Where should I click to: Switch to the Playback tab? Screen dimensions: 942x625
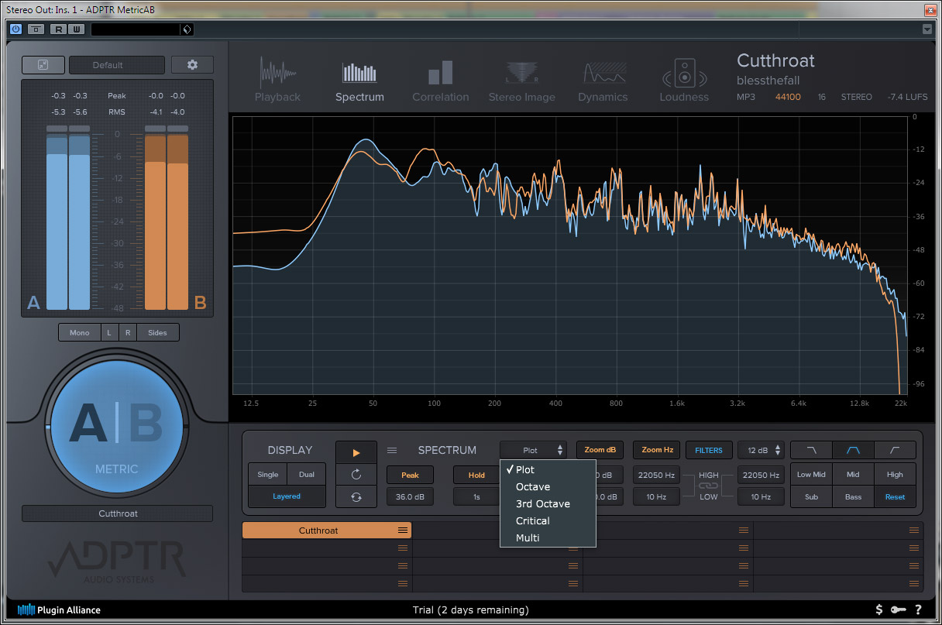(x=277, y=81)
